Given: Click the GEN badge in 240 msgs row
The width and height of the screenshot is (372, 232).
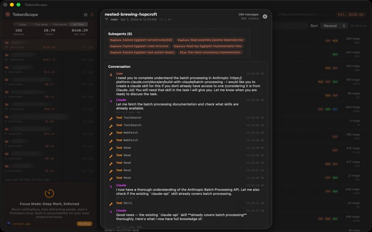Looking at the screenshot, I should (x=335, y=54).
